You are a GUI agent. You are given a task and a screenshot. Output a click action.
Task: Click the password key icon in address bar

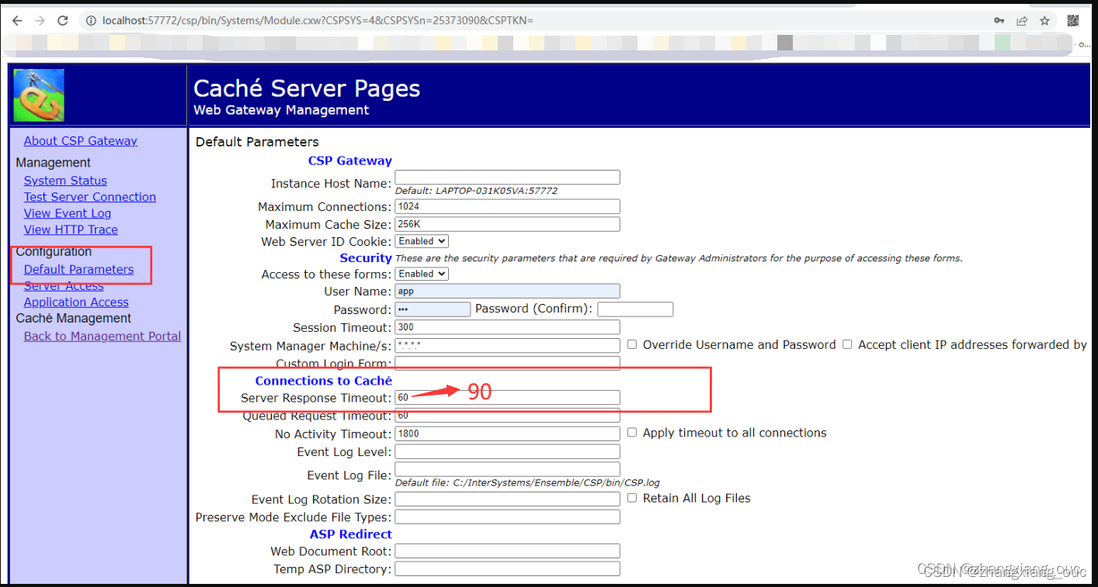pos(999,20)
